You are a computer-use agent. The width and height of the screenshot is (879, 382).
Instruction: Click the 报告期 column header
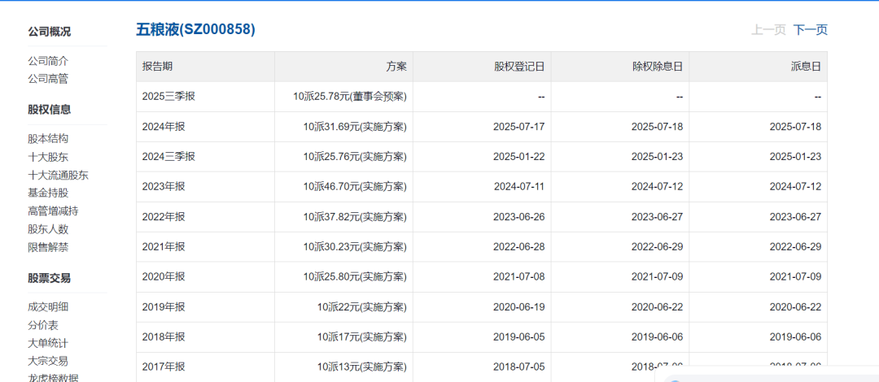[x=157, y=67]
